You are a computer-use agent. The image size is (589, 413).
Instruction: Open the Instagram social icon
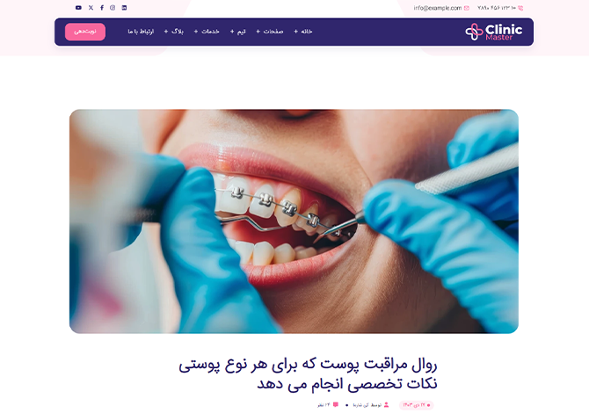pos(113,8)
